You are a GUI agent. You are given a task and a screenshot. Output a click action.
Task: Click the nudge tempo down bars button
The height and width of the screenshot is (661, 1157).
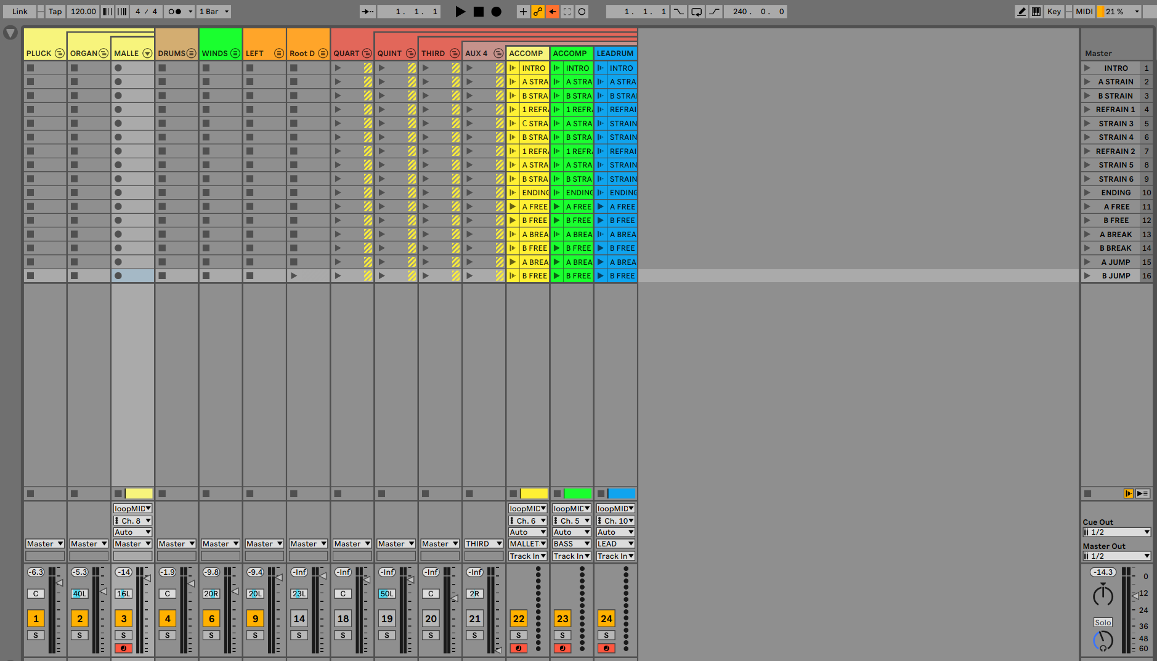[x=107, y=12]
